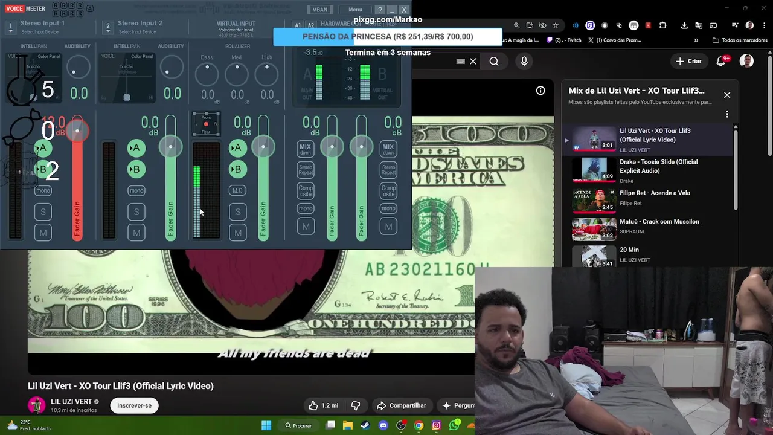Open YouTube search magnifier button

point(494,61)
